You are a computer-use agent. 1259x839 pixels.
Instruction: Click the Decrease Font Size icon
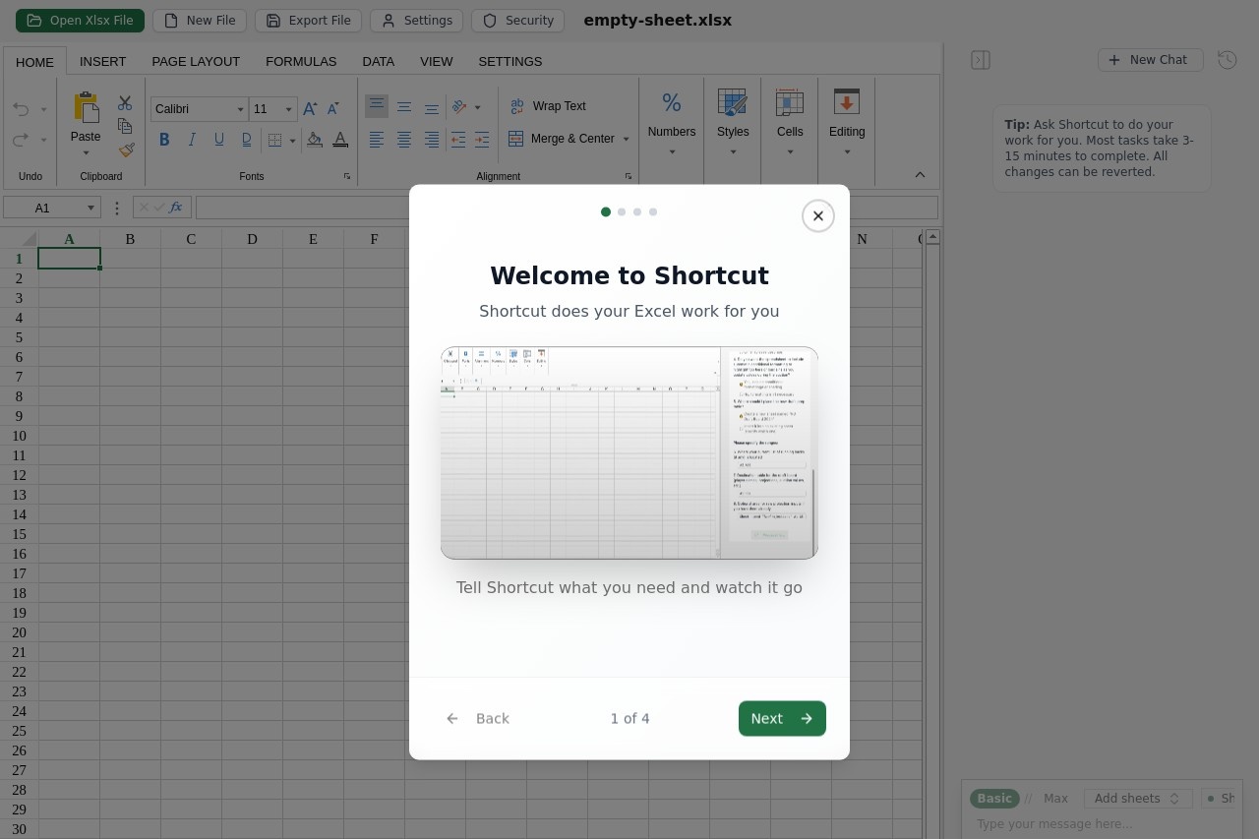pyautogui.click(x=333, y=109)
